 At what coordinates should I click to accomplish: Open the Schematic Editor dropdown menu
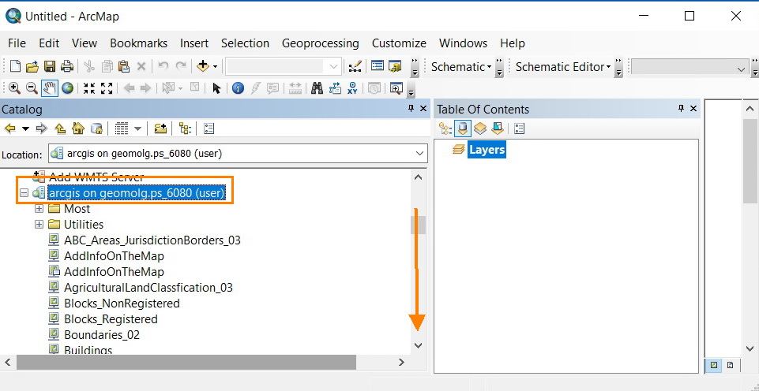click(563, 67)
